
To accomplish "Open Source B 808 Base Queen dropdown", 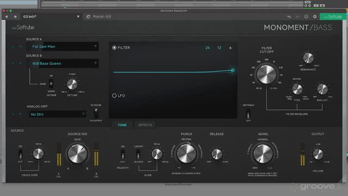I will pyautogui.click(x=63, y=63).
